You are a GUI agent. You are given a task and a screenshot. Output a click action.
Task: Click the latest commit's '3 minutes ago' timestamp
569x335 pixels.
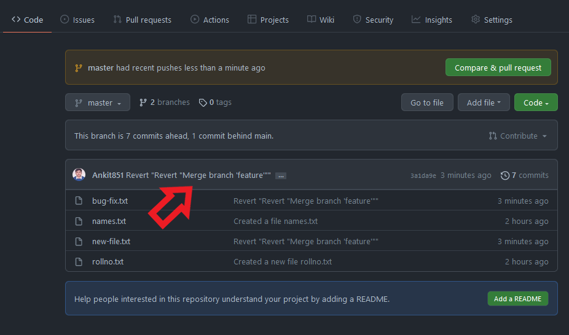click(466, 175)
